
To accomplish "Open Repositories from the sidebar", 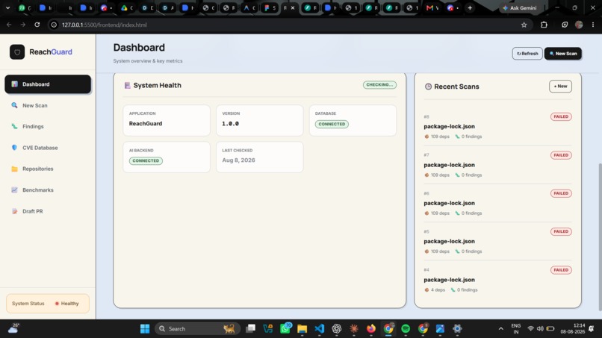I will point(48,169).
